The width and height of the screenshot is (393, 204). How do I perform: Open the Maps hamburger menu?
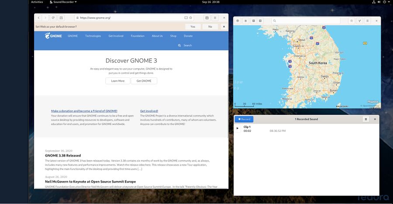tap(367, 21)
